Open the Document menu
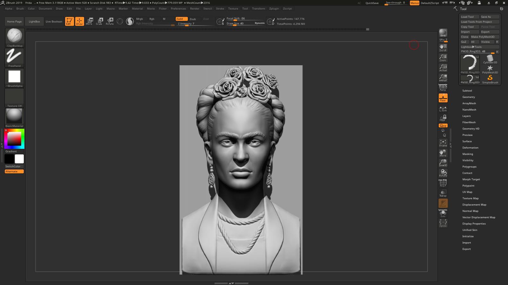The width and height of the screenshot is (508, 285). tap(45, 9)
